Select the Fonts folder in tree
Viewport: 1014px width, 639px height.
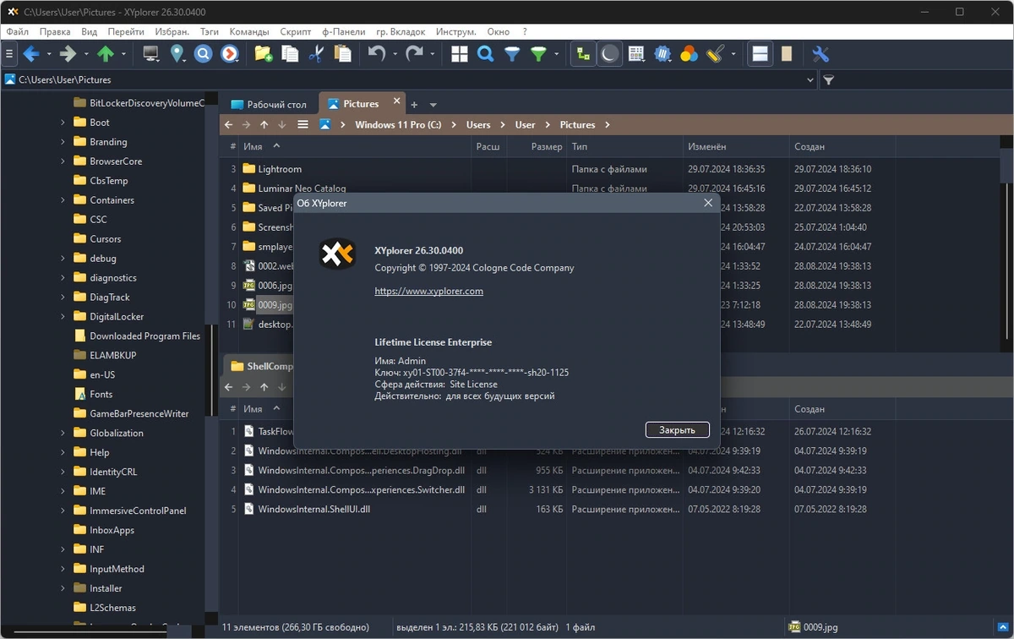101,394
